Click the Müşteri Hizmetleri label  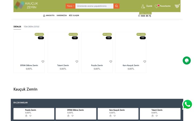tap(145, 13)
